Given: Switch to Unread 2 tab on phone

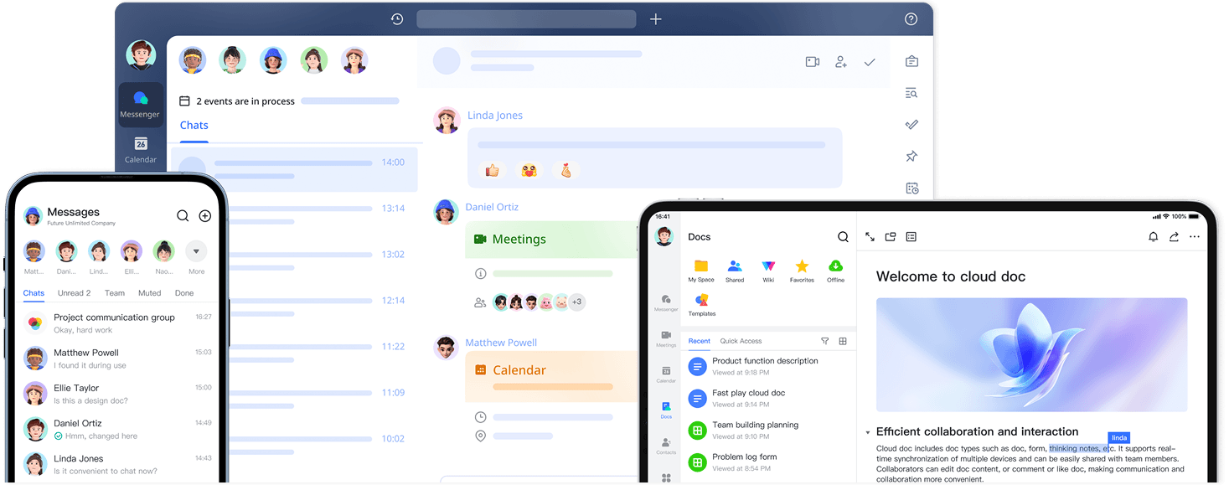Looking at the screenshot, I should (74, 293).
